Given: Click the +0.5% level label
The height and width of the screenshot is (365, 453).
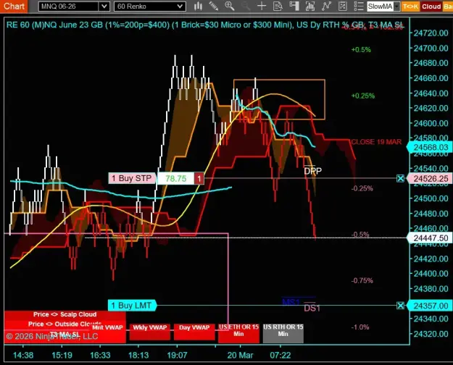Looking at the screenshot, I should click(x=361, y=50).
